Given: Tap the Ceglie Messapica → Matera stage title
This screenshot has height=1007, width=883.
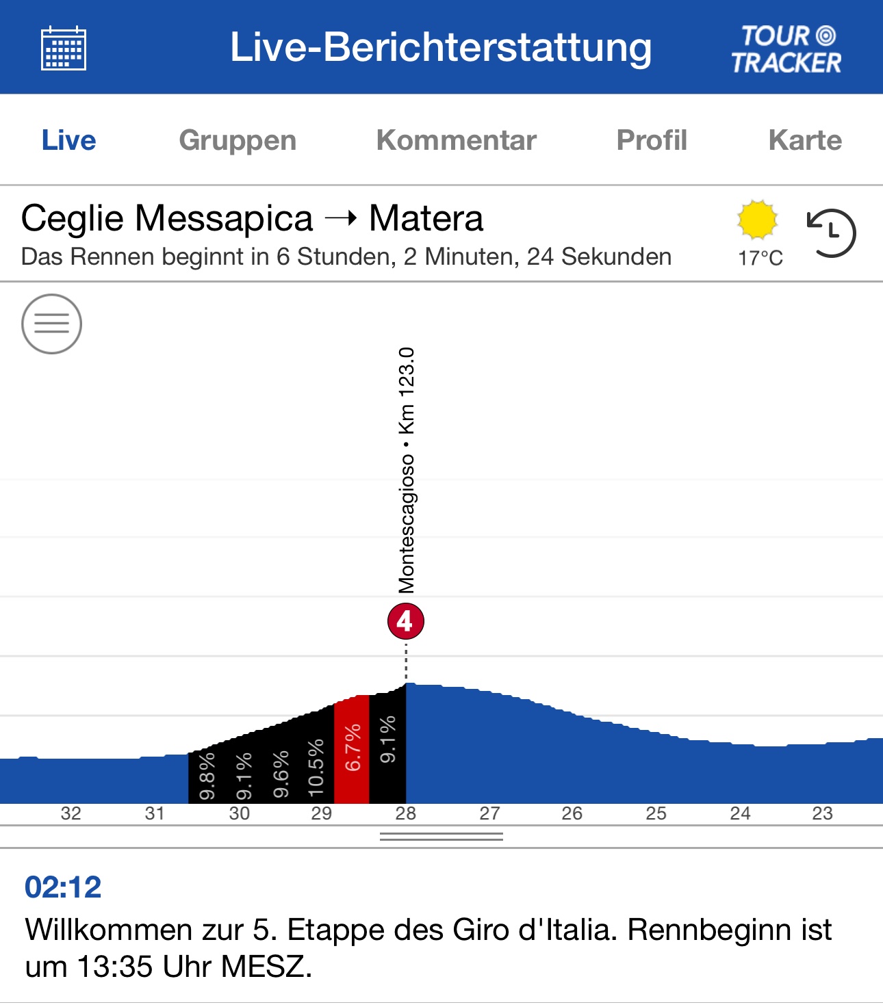Looking at the screenshot, I should pyautogui.click(x=252, y=219).
